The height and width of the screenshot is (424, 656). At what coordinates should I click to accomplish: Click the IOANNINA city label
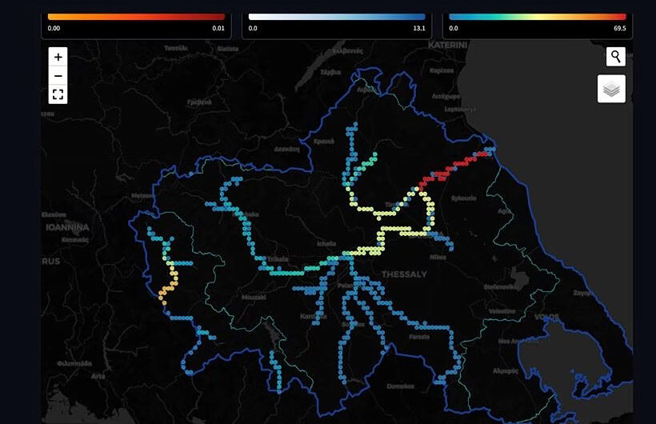click(x=65, y=228)
